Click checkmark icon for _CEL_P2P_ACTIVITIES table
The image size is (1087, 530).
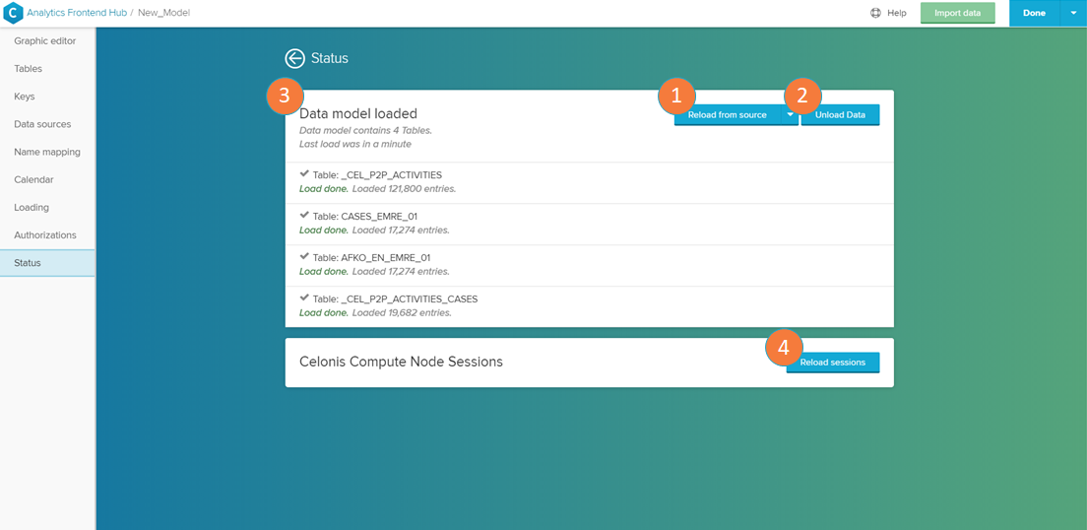[304, 173]
